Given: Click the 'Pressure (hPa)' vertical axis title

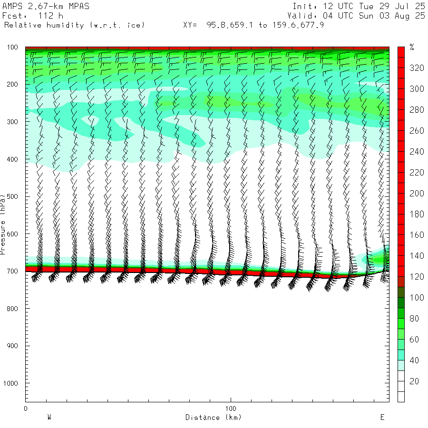Looking at the screenshot, I should [x=2, y=224].
